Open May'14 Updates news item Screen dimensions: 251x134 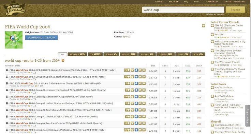click(x=223, y=88)
